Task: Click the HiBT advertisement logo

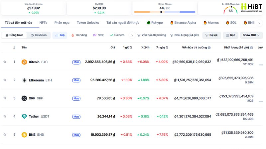Action: [x=252, y=7]
